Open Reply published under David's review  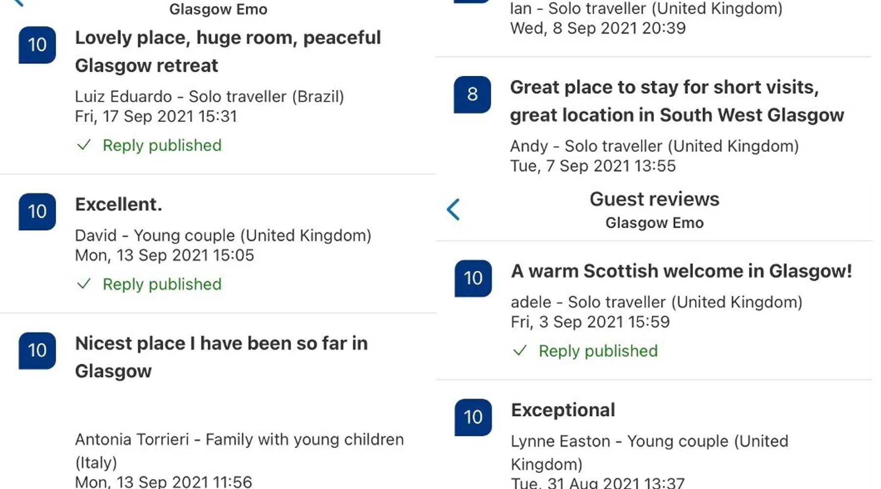(162, 284)
